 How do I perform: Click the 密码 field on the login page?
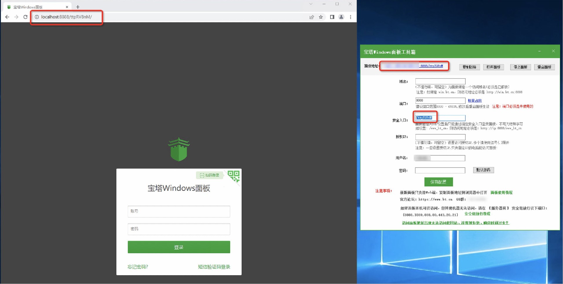pyautogui.click(x=179, y=229)
